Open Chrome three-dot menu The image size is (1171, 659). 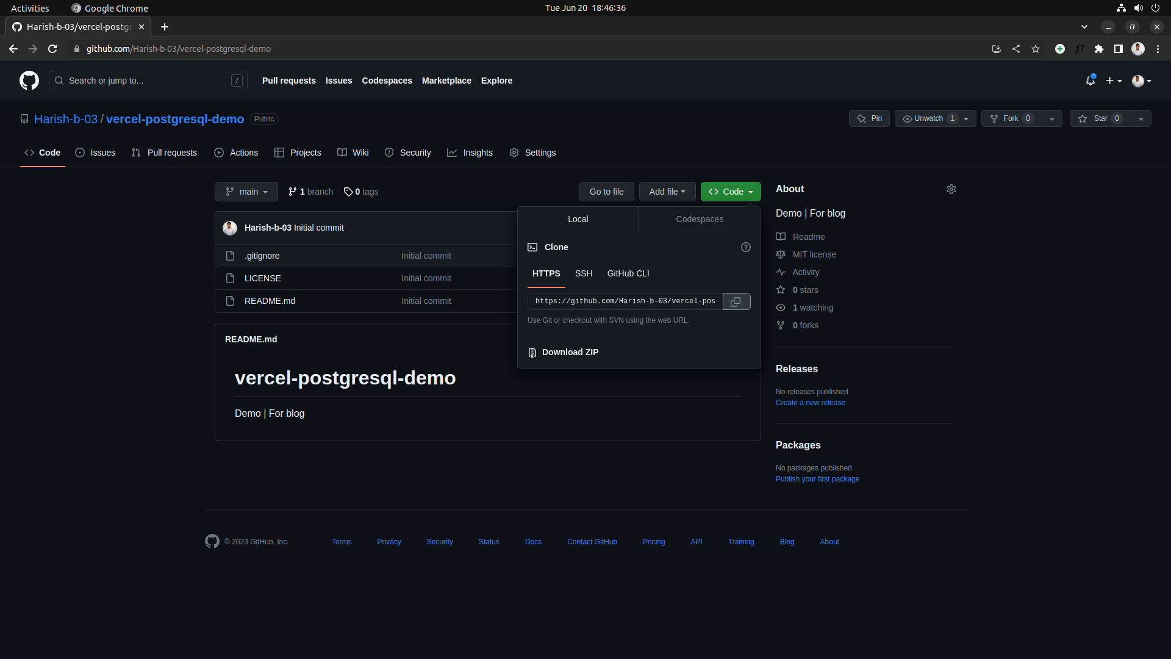click(1158, 49)
